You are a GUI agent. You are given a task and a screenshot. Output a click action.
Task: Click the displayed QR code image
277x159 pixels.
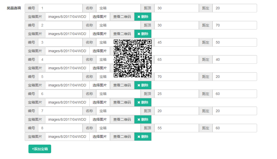pyautogui.click(x=132, y=58)
